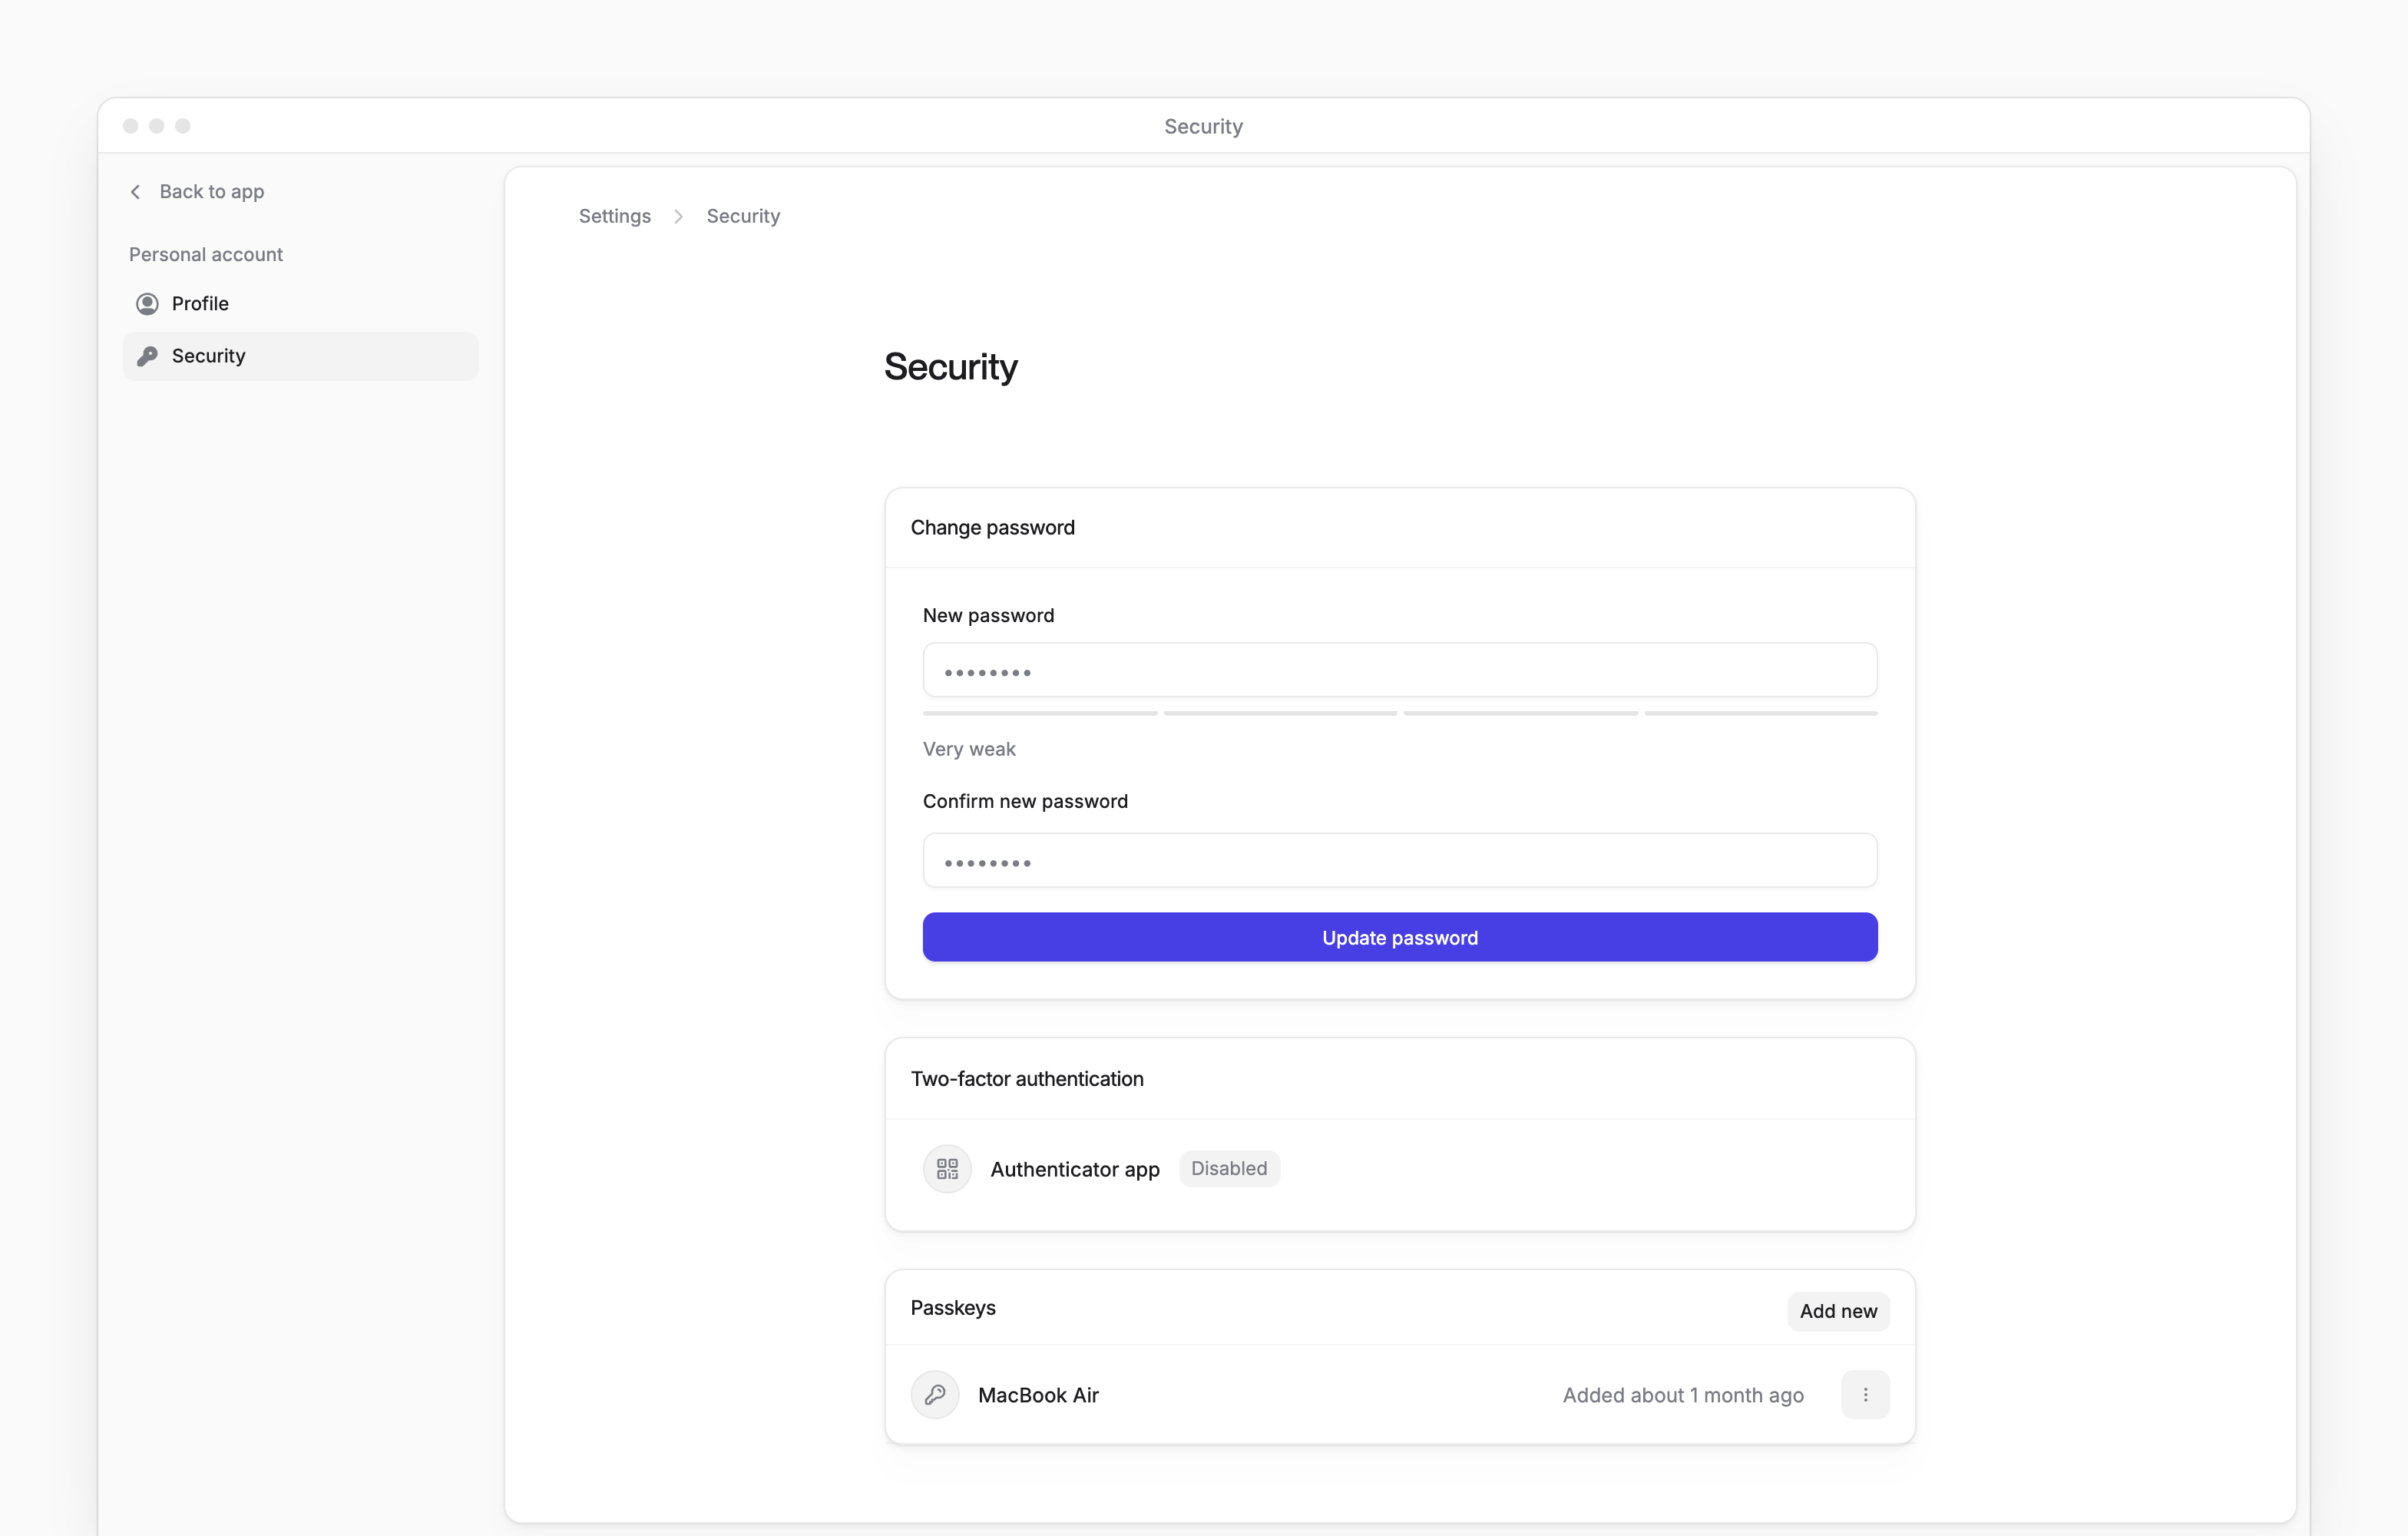Click the Two-factor authentication heading
Image resolution: width=2408 pixels, height=1536 pixels.
pyautogui.click(x=1027, y=1079)
